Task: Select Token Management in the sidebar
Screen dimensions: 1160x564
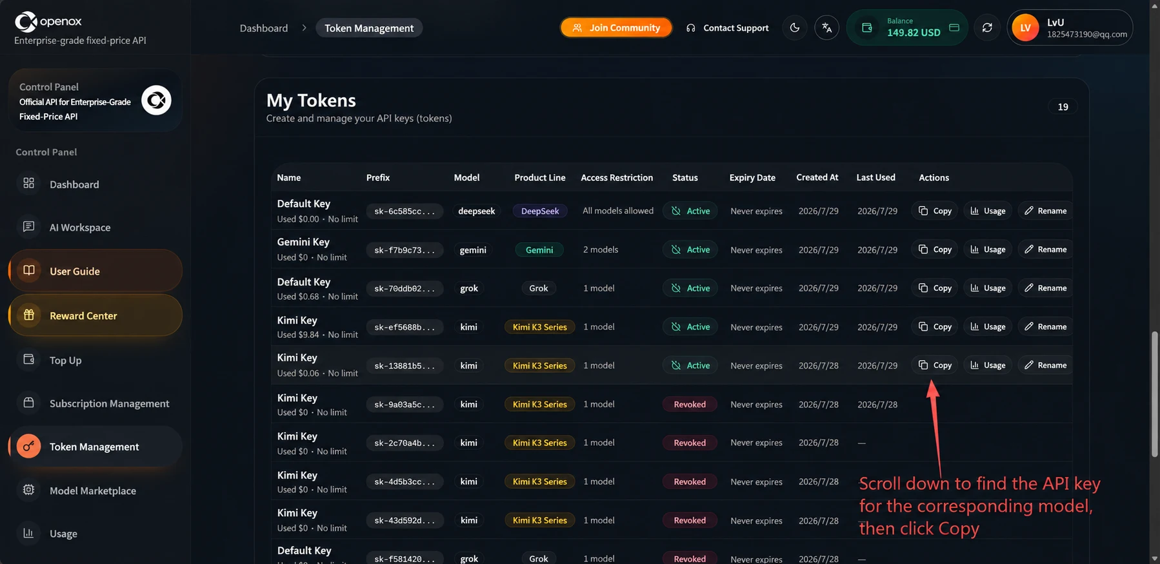Action: click(x=95, y=447)
